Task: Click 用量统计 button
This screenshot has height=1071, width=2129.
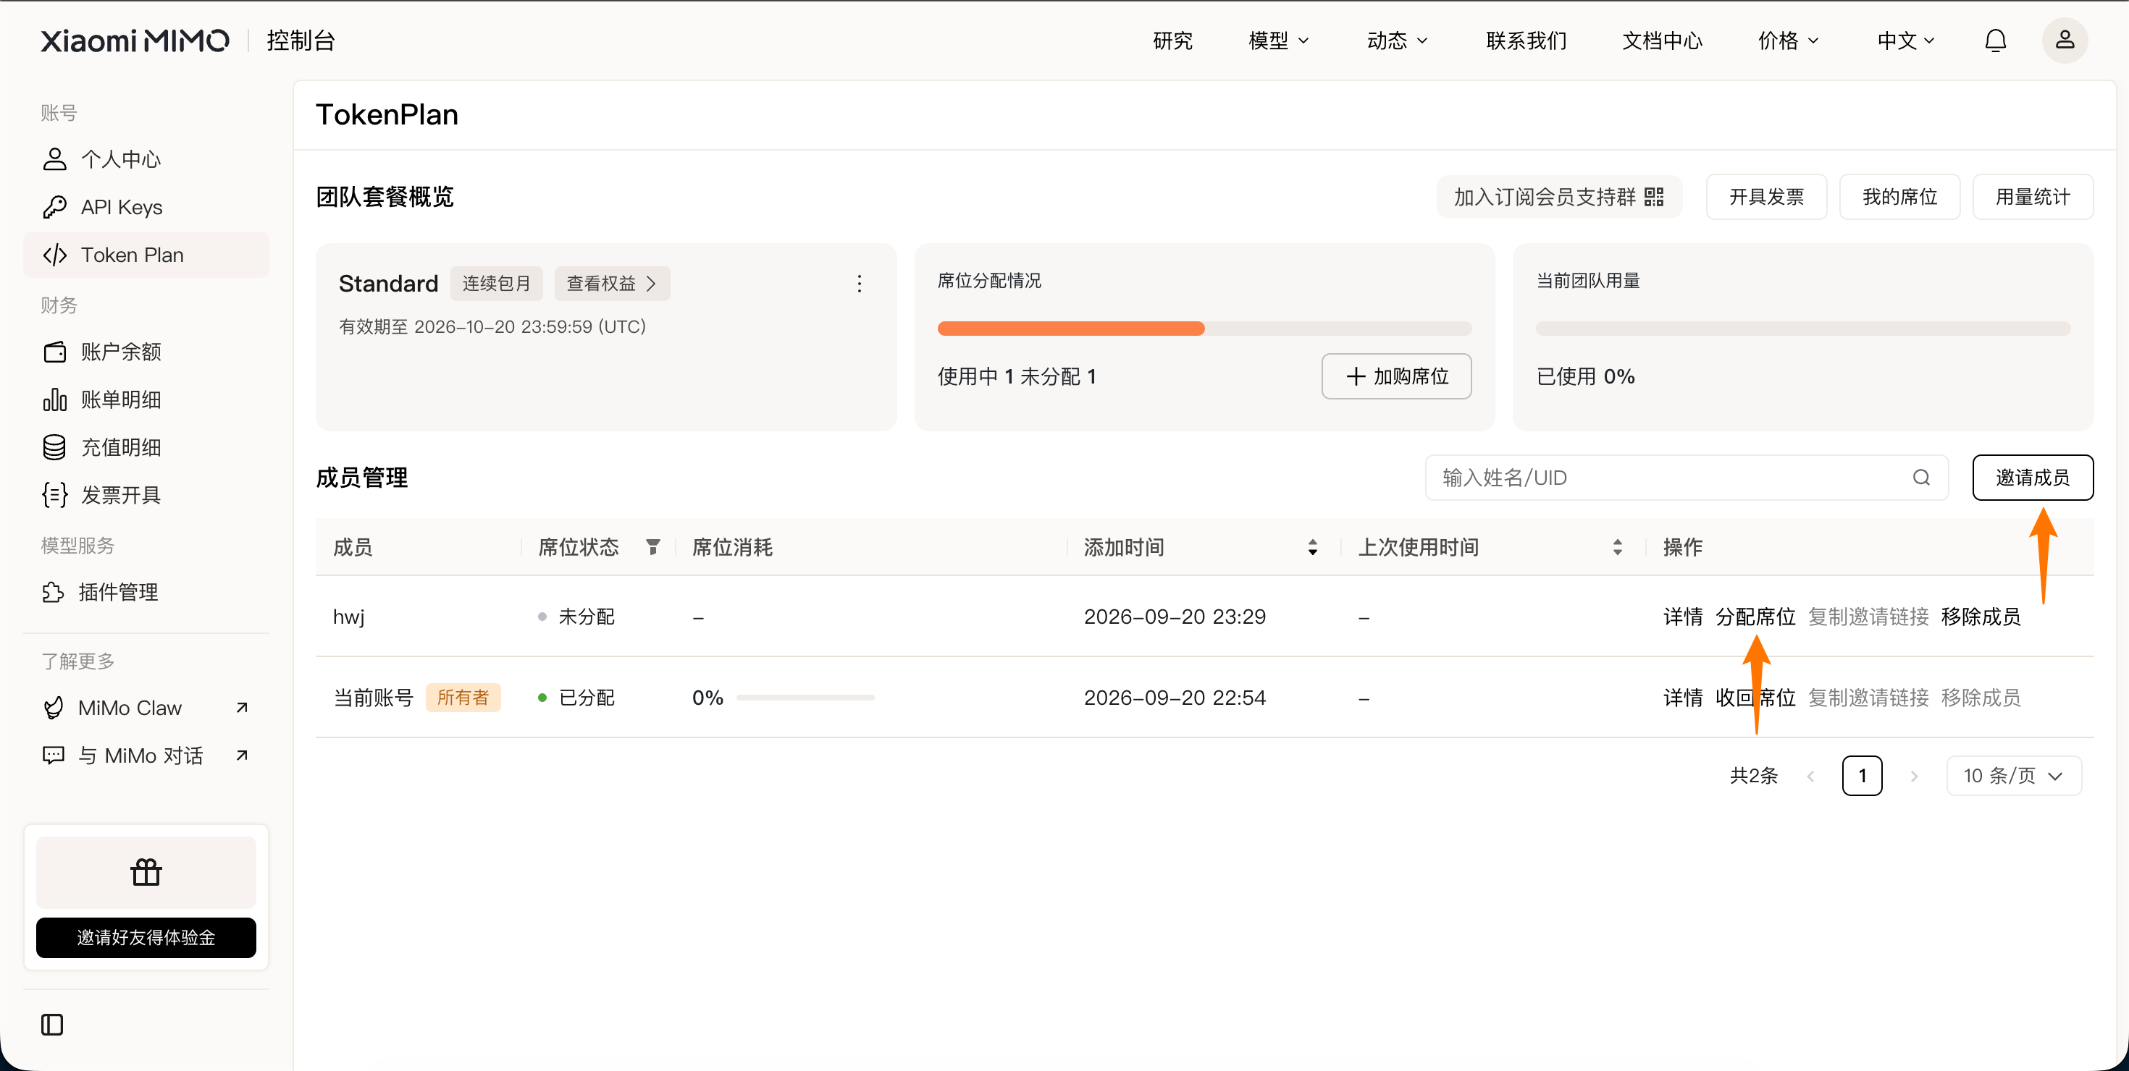Action: tap(2032, 197)
